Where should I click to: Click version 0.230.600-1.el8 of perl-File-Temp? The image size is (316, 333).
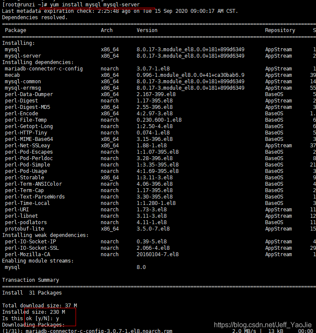pos(159,120)
